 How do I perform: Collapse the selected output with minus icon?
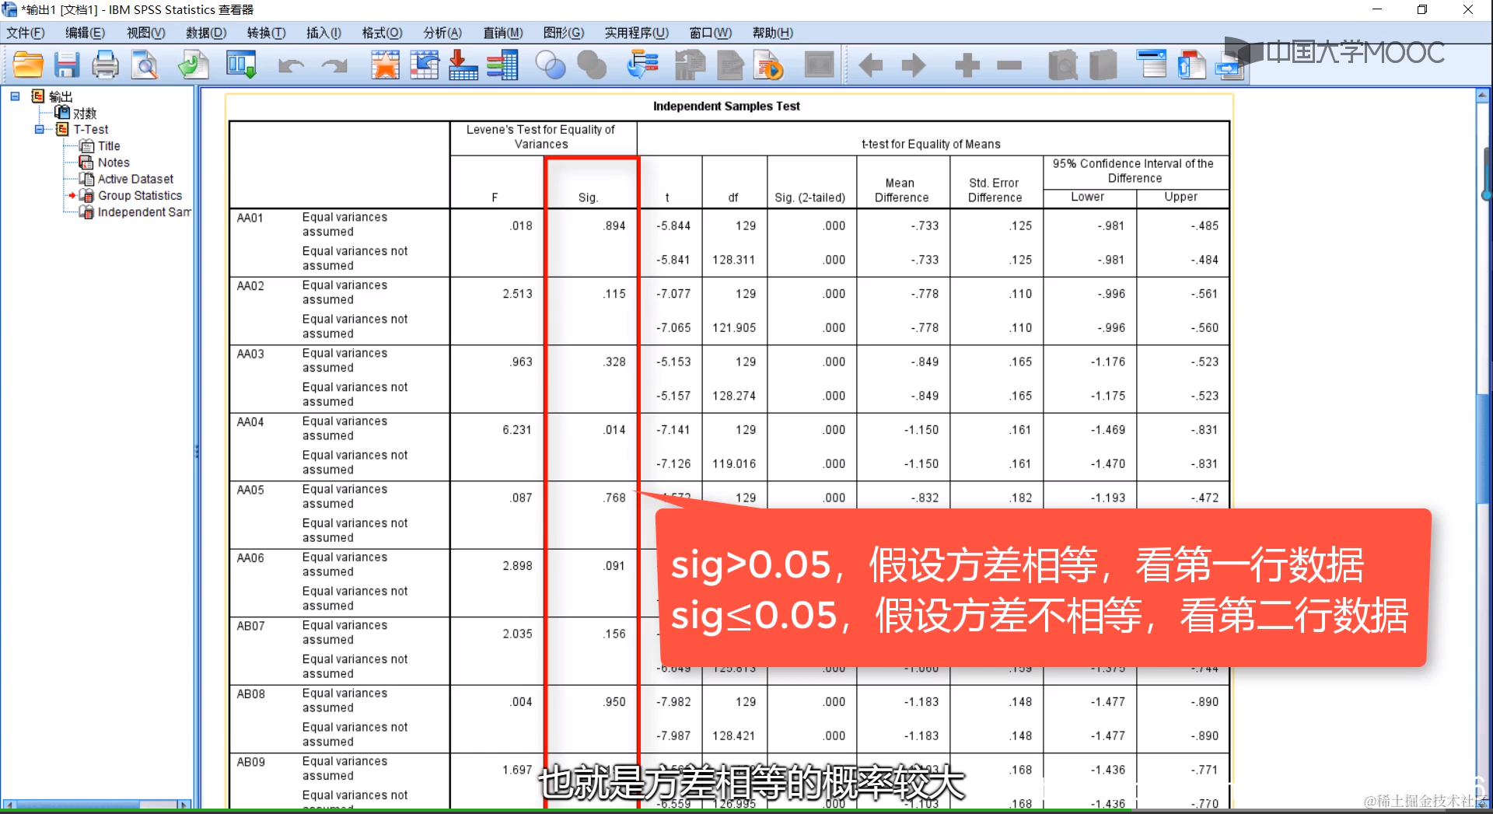1009,65
